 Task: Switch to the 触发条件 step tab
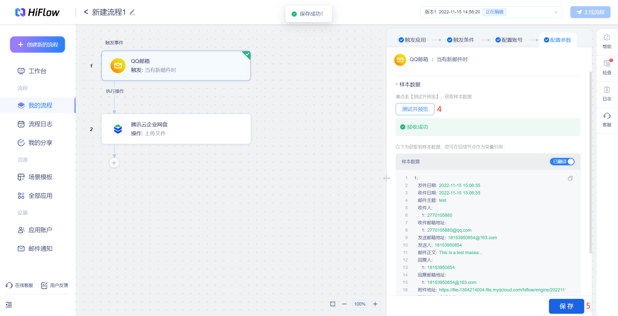coord(460,40)
